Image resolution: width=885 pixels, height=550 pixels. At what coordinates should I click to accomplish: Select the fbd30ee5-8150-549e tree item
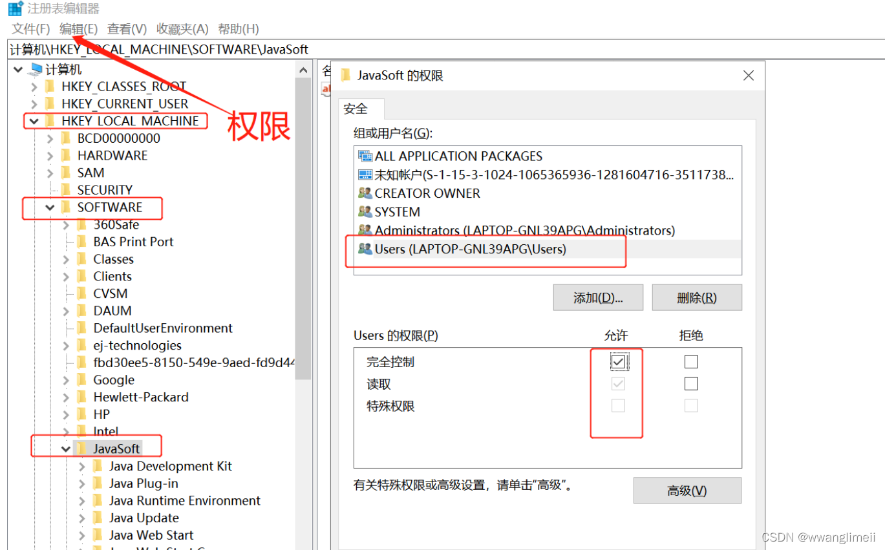tap(193, 363)
